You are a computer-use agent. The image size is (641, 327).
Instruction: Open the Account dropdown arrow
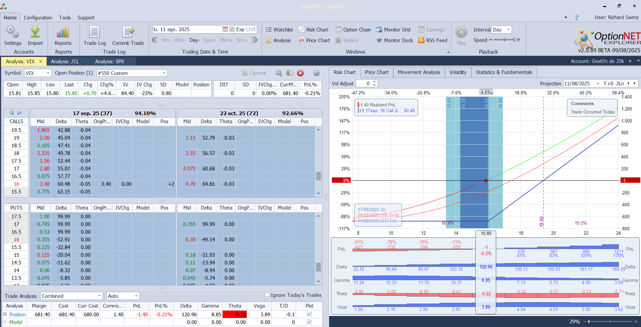pyautogui.click(x=638, y=61)
